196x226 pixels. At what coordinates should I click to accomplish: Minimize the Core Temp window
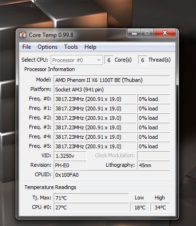click(134, 33)
